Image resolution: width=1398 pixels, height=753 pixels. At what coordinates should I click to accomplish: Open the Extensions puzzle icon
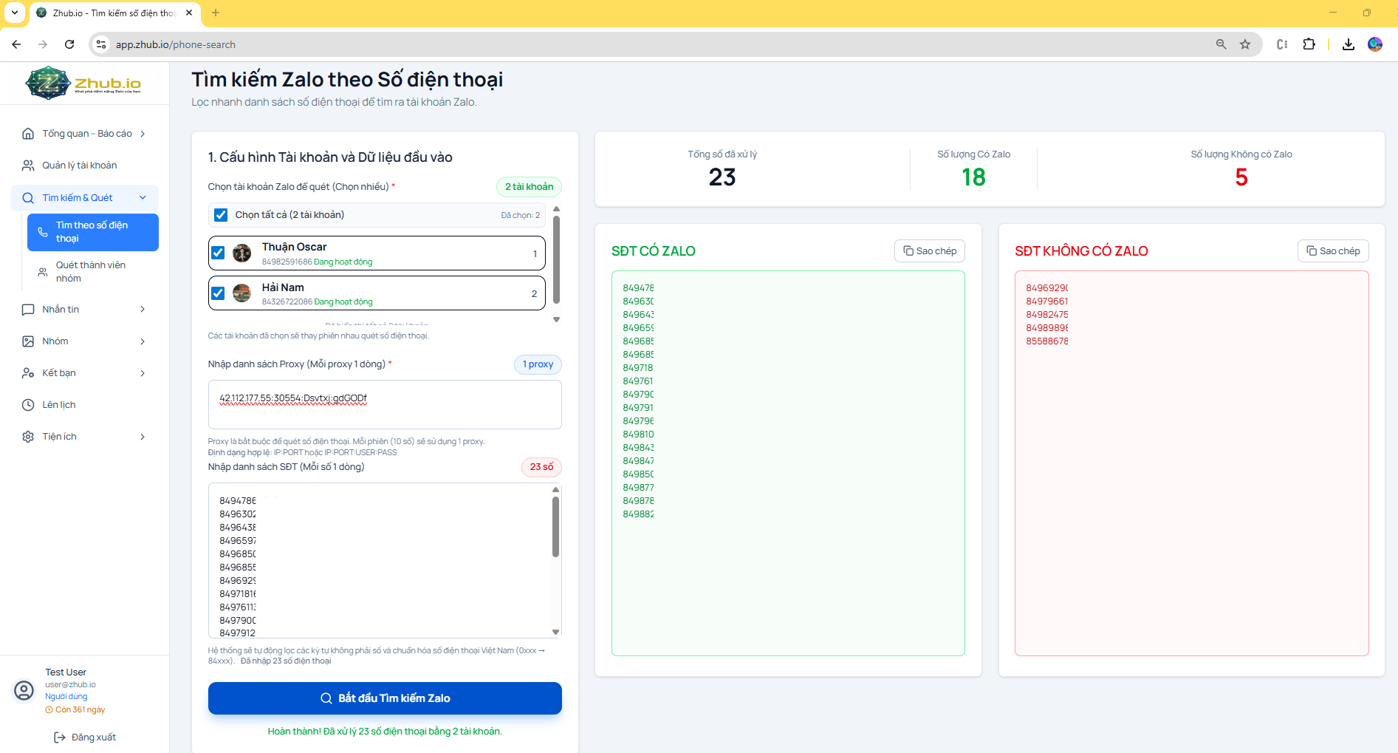1309,44
